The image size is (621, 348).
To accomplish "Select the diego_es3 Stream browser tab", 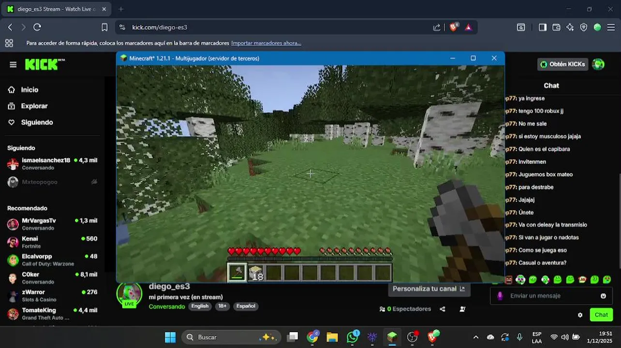I will [57, 9].
